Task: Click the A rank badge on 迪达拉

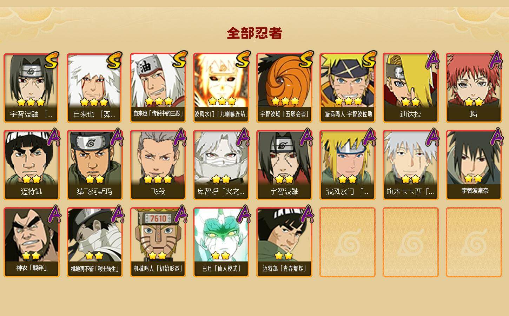Action: click(433, 60)
